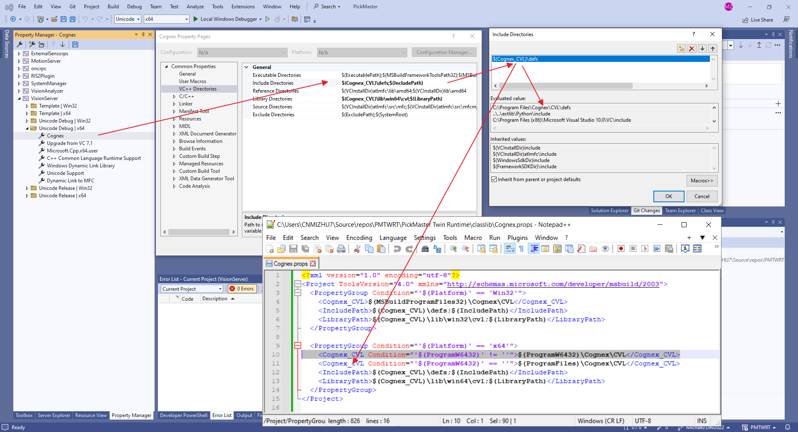Image resolution: width=798 pixels, height=432 pixels.
Task: Click Open file icon in Notepad++ toolbar
Action: pyautogui.click(x=281, y=249)
